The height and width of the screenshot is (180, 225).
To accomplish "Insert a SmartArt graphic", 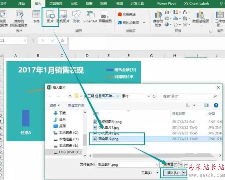I will [x=90, y=17].
